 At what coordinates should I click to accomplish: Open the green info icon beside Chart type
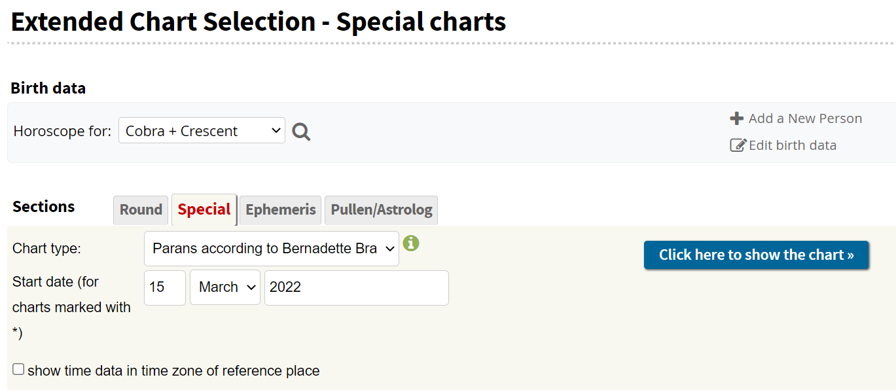click(411, 243)
